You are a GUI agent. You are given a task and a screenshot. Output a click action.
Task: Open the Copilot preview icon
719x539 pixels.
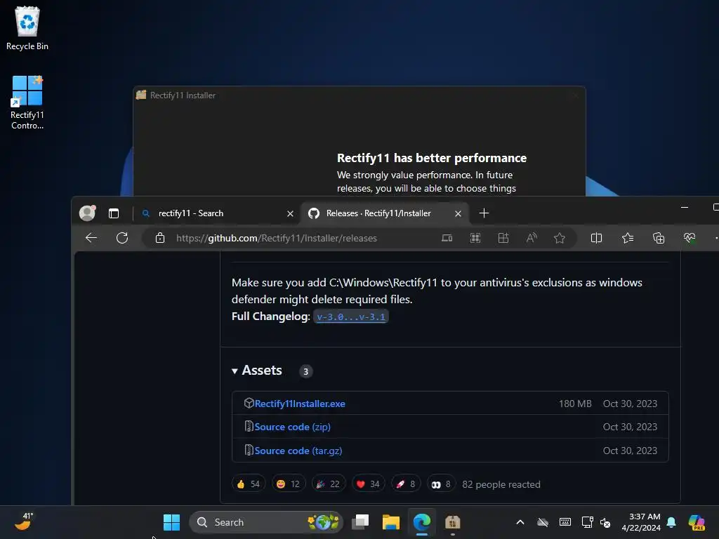(697, 522)
